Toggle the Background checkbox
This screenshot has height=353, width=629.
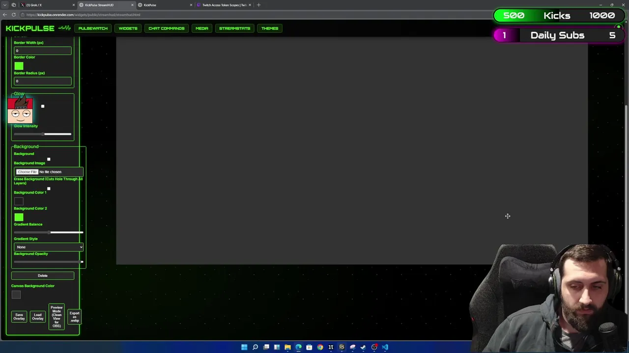coord(49,159)
